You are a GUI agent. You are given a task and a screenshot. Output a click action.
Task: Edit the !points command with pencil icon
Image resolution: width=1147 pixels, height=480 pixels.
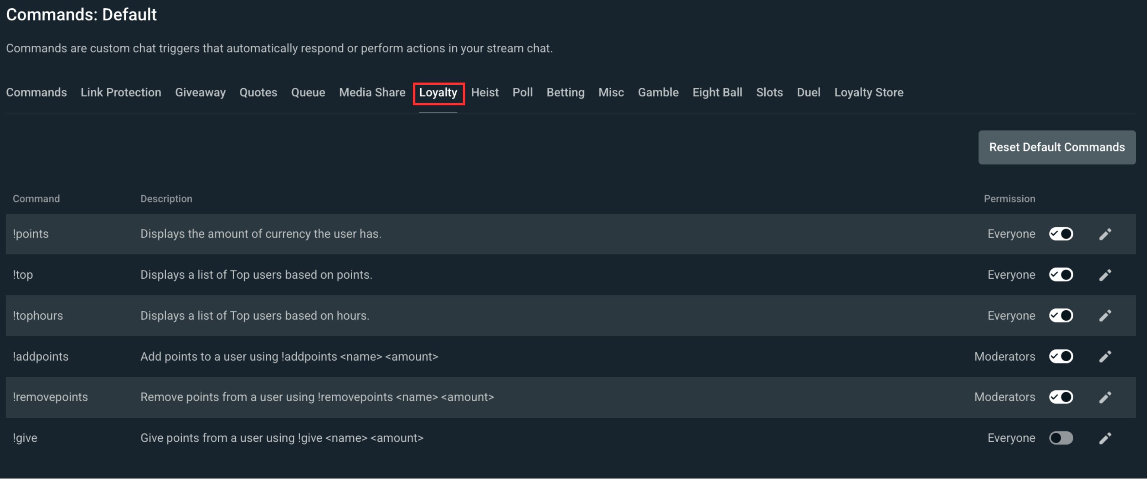pos(1105,234)
